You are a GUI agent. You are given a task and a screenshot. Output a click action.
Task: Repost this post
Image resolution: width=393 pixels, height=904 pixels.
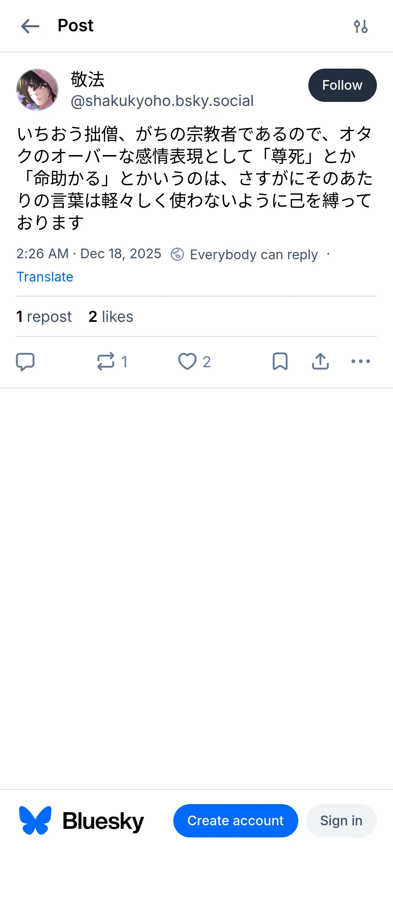(106, 362)
